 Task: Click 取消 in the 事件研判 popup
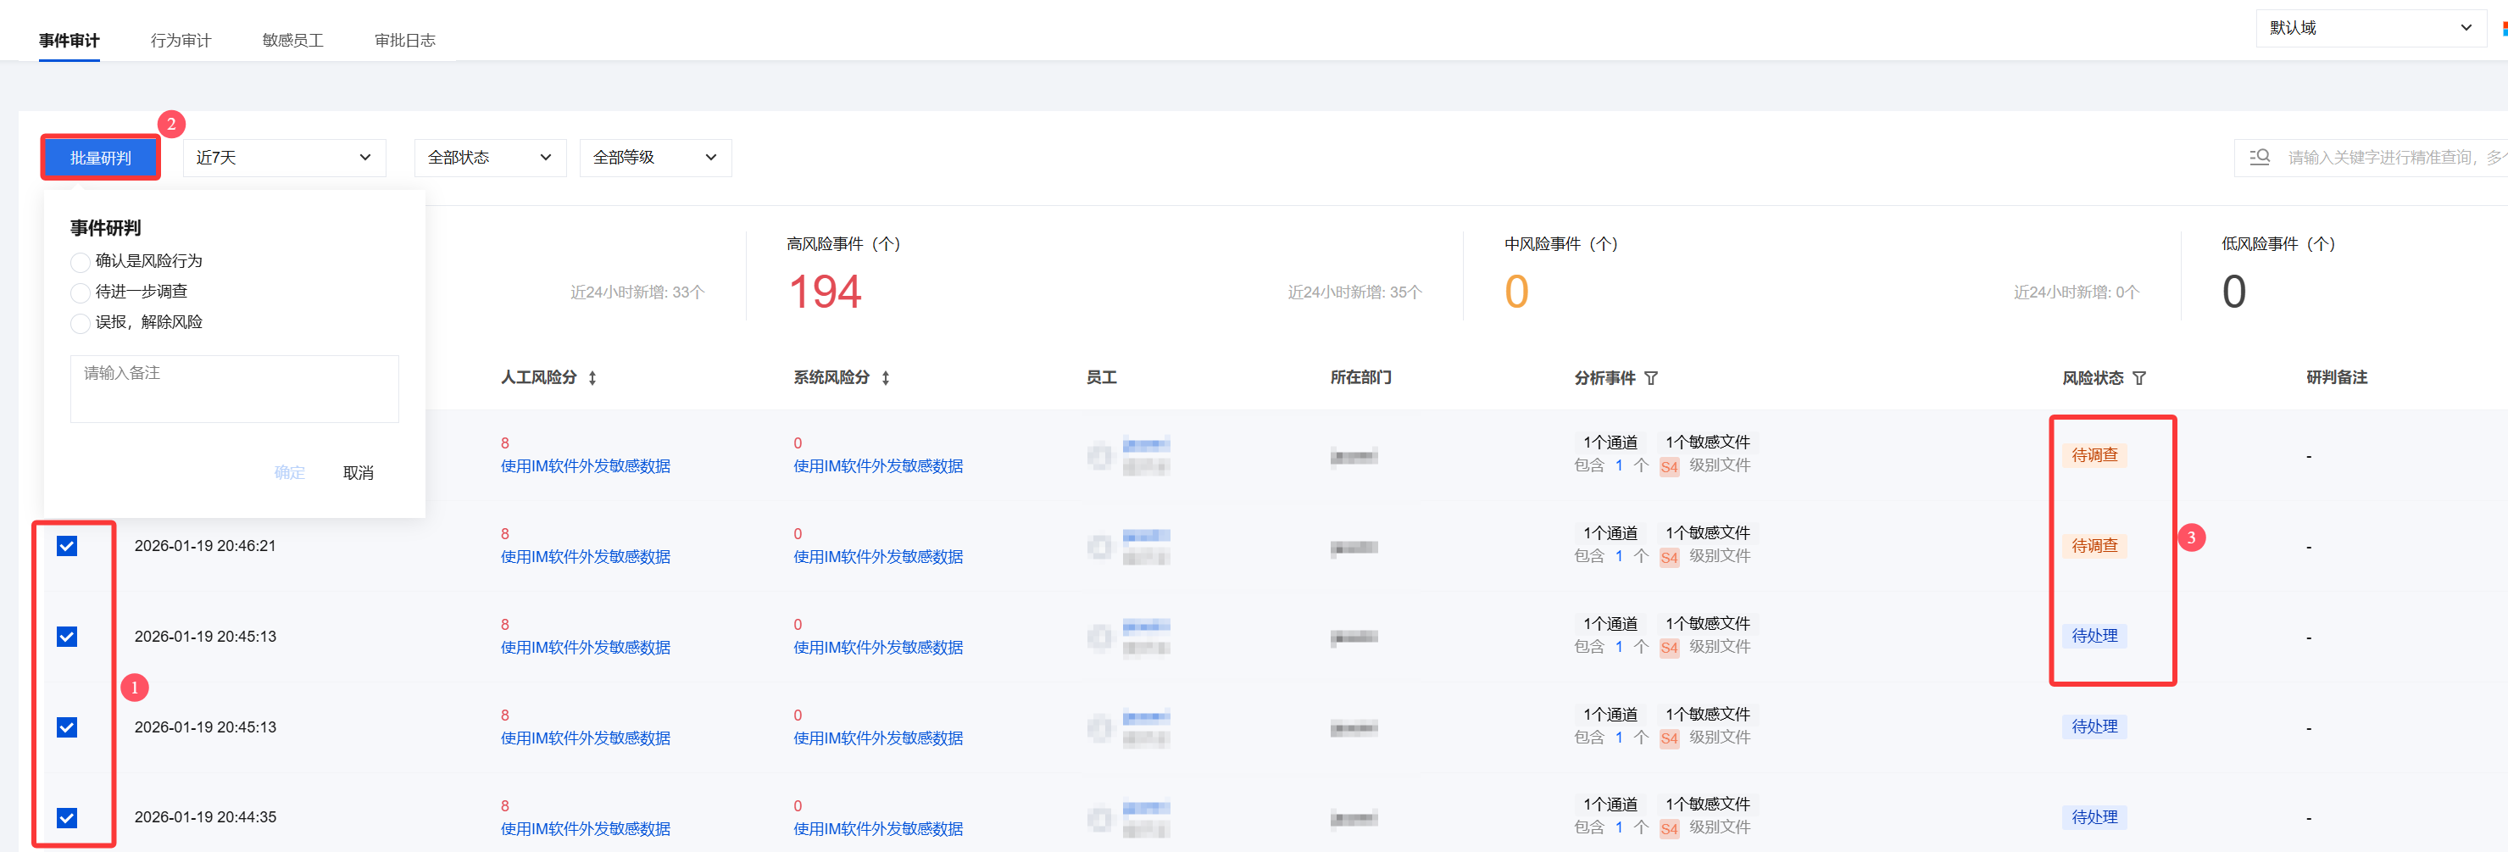[x=358, y=472]
